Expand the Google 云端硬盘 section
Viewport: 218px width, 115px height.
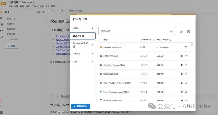coord(83,45)
